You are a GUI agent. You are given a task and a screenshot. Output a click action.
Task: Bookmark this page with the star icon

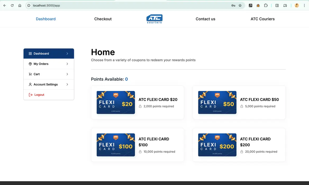[240, 6]
